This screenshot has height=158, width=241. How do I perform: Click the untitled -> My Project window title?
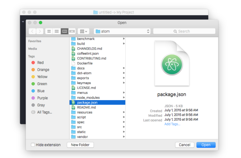(x=116, y=12)
